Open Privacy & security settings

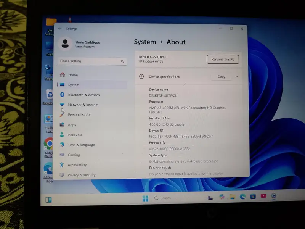point(81,175)
